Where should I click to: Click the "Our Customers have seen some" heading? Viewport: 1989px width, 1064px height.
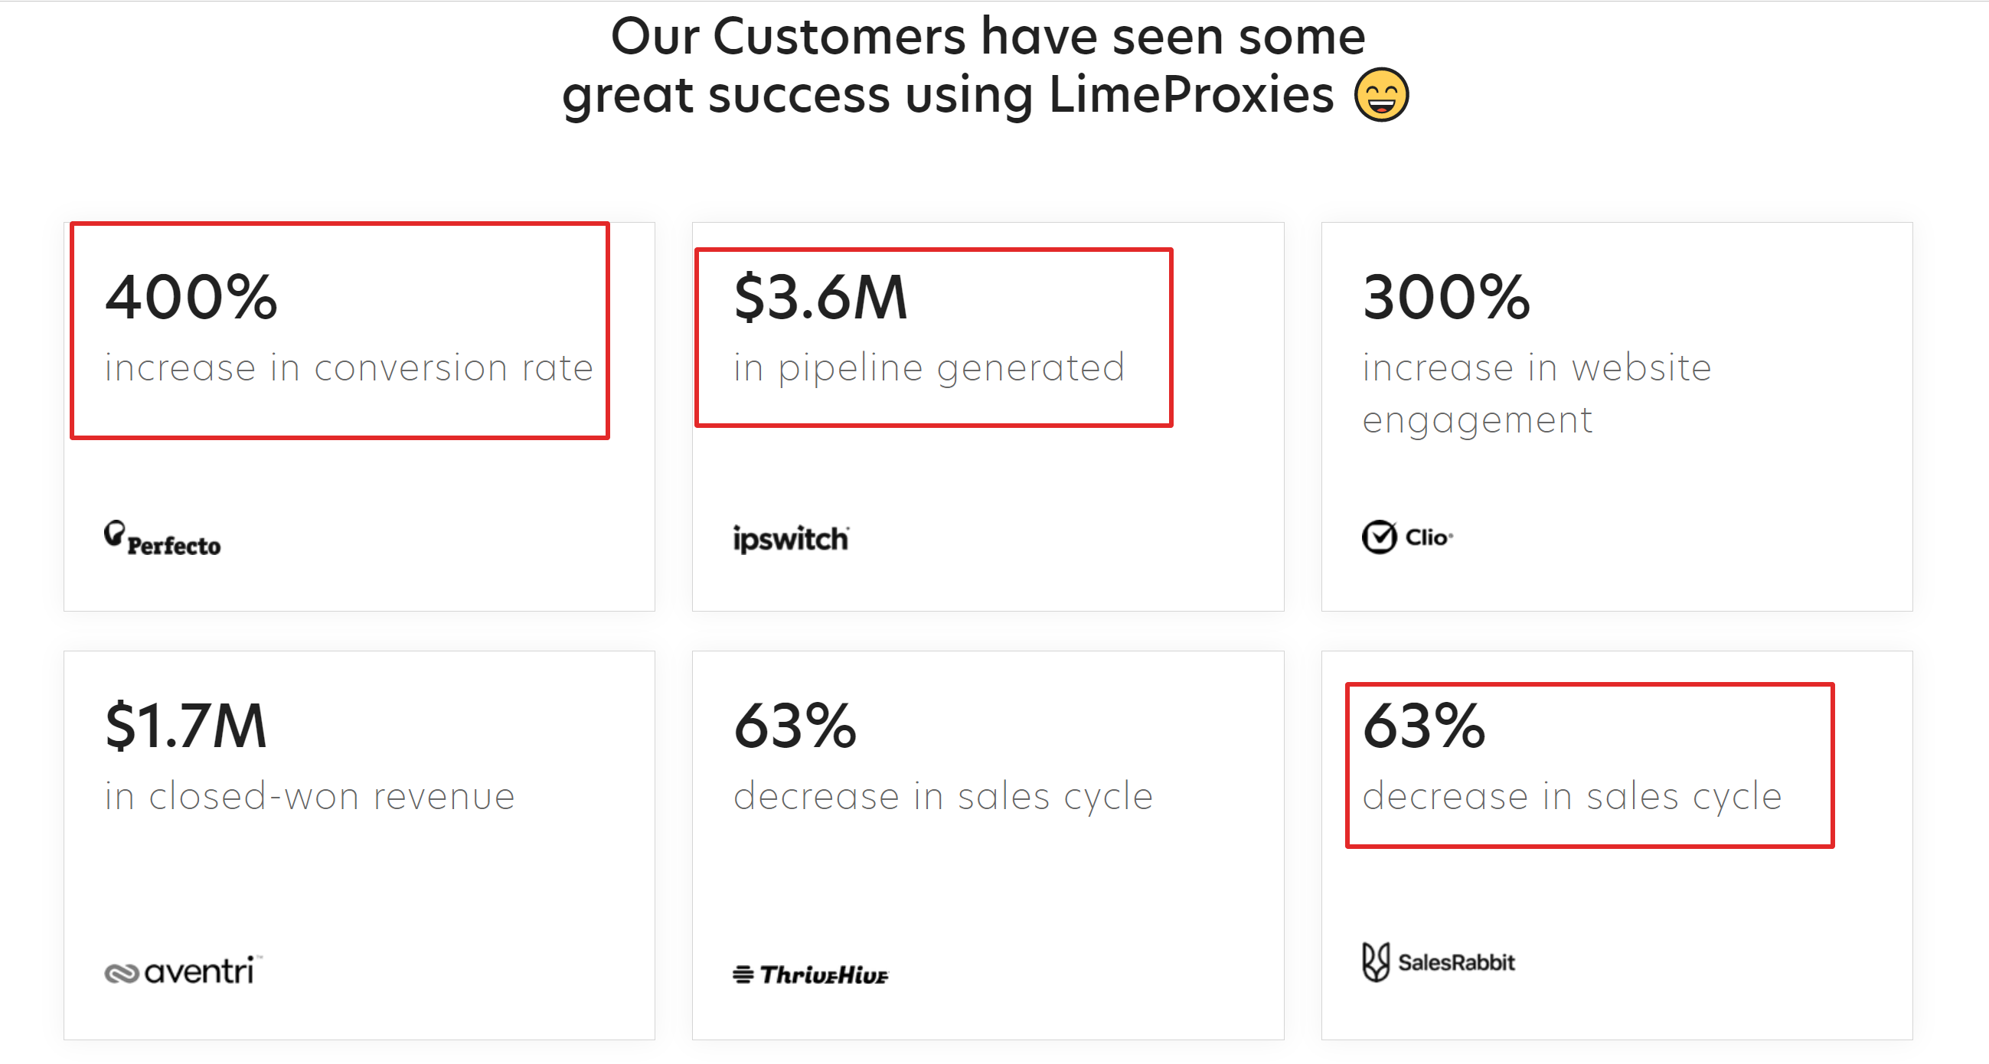pyautogui.click(x=988, y=36)
